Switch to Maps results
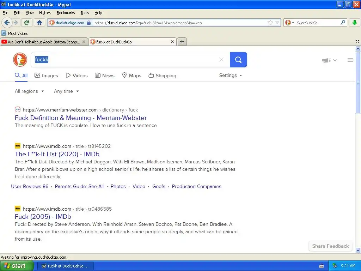The width and height of the screenshot is (361, 271). click(x=132, y=76)
